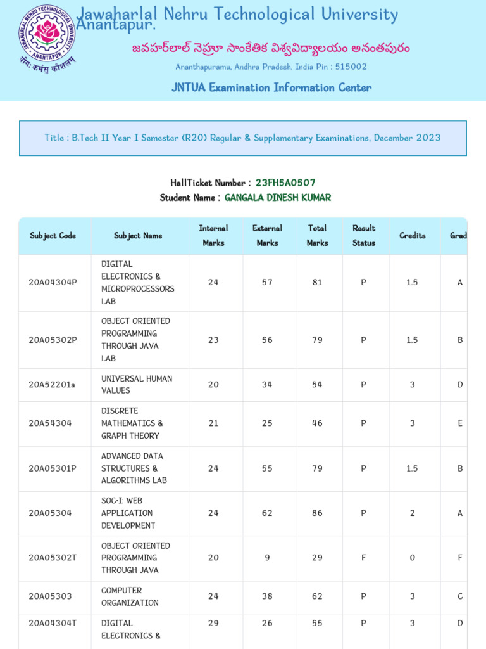Click subject code 20A04304T
Viewport: 486px width, 649px height.
[53, 623]
